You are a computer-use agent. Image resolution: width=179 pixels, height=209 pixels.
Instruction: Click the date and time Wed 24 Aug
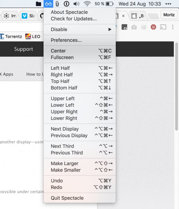140,4
